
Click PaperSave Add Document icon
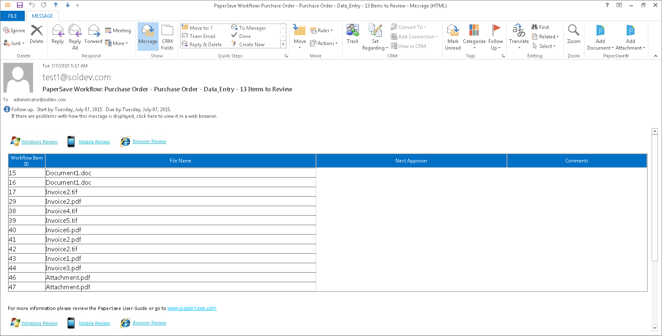coord(600,30)
